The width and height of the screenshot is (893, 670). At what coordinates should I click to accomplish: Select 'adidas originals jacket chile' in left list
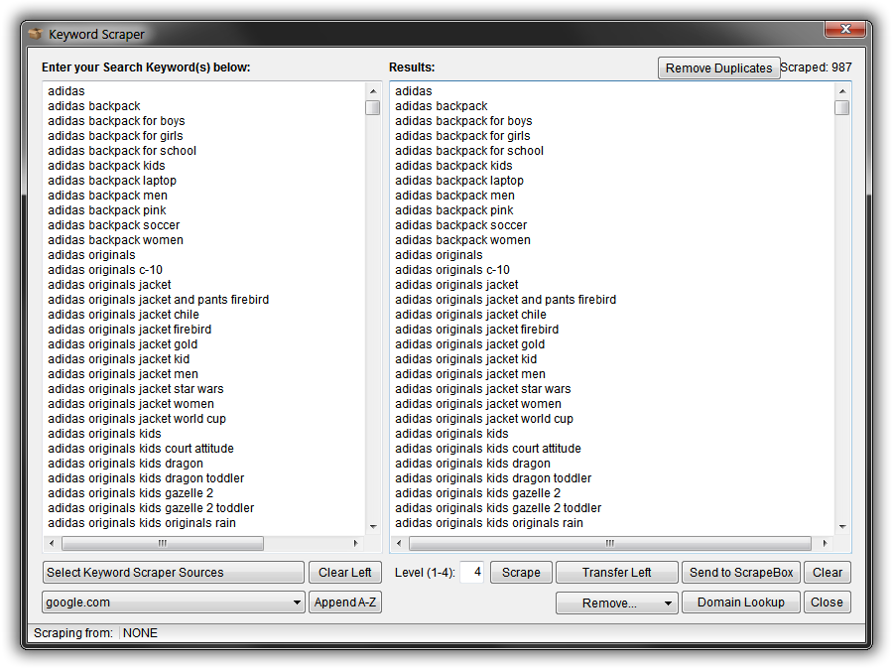(x=124, y=315)
